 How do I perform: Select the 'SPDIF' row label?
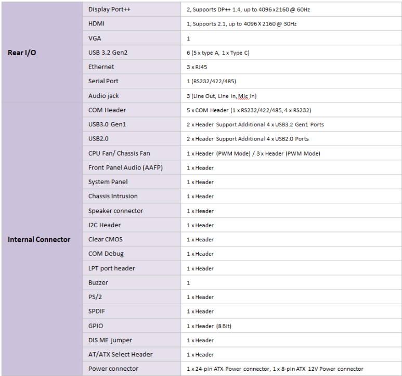pyautogui.click(x=97, y=311)
